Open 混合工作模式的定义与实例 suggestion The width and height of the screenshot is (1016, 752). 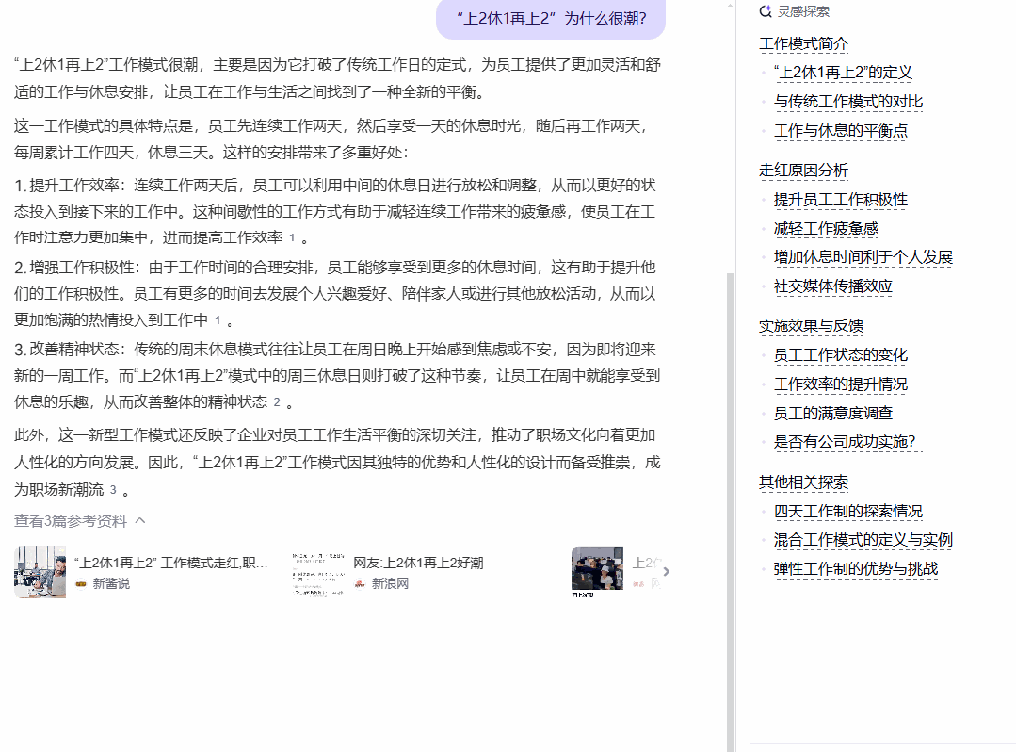(863, 540)
